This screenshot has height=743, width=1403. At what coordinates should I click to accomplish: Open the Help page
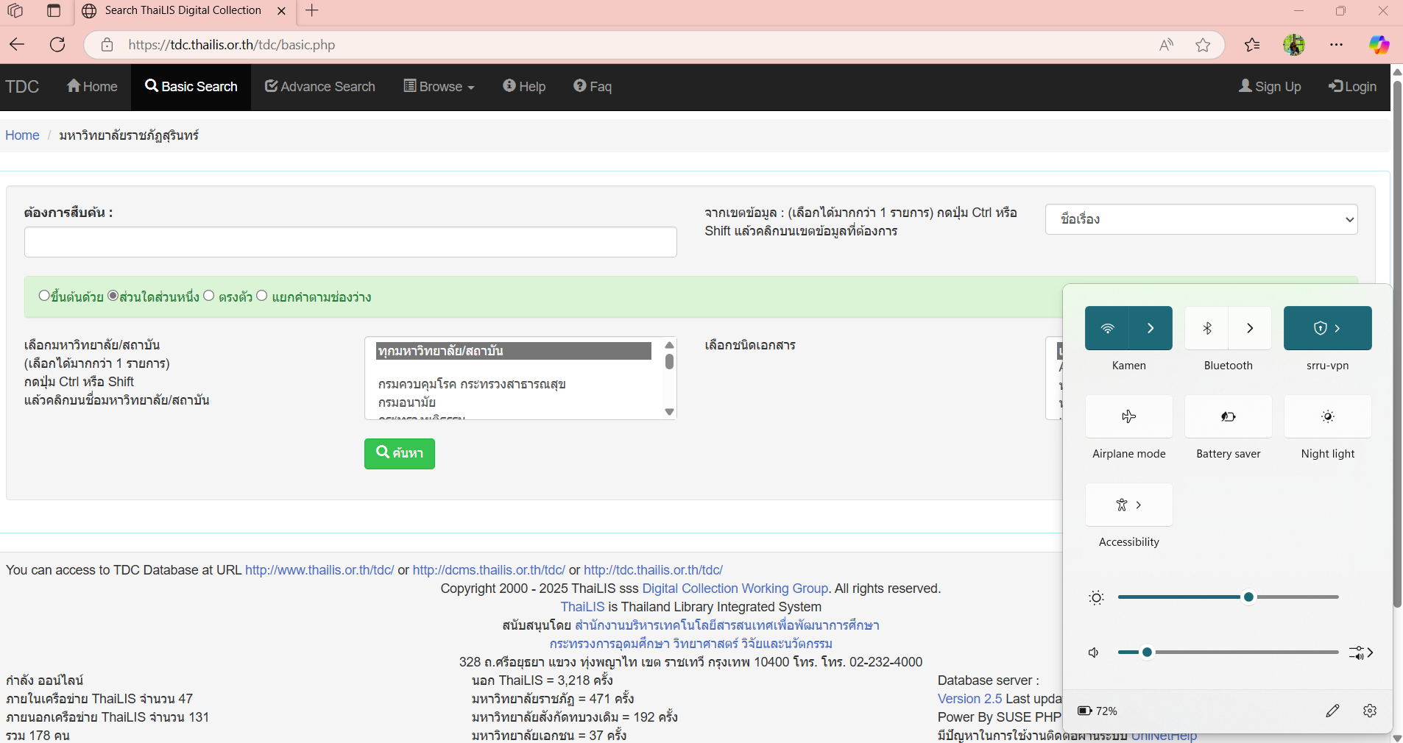(x=524, y=87)
